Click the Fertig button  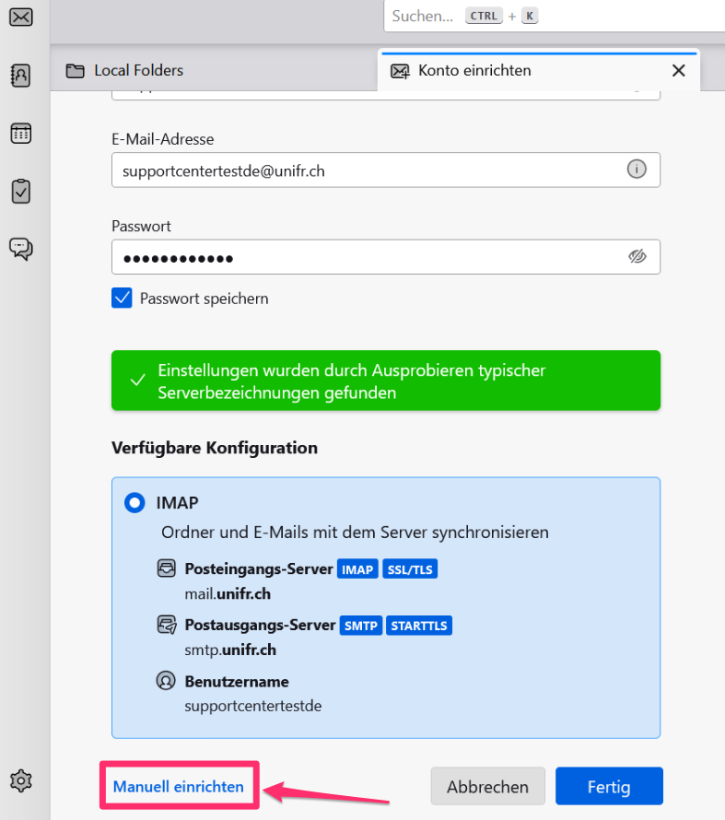609,787
